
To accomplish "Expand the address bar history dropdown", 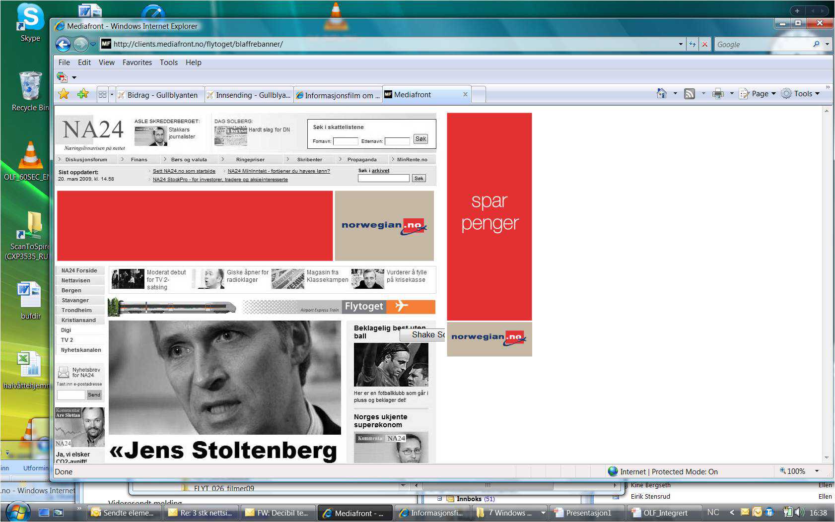I will coord(681,44).
